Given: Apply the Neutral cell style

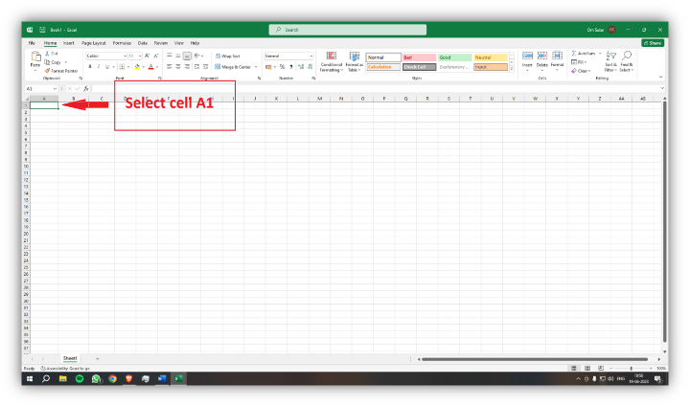Looking at the screenshot, I should tap(491, 57).
